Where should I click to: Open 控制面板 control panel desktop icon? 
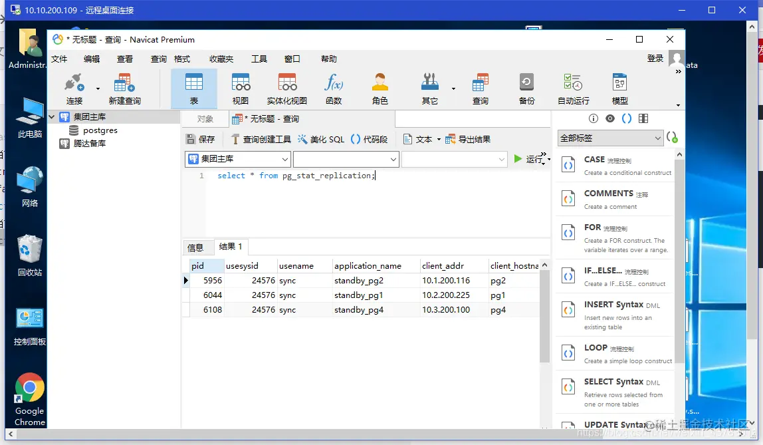(x=30, y=326)
